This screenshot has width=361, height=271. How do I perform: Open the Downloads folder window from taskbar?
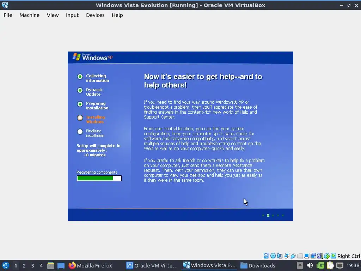[258, 265]
